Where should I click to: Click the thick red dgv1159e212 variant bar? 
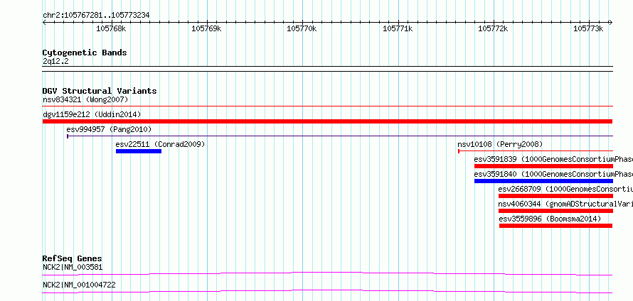point(327,121)
